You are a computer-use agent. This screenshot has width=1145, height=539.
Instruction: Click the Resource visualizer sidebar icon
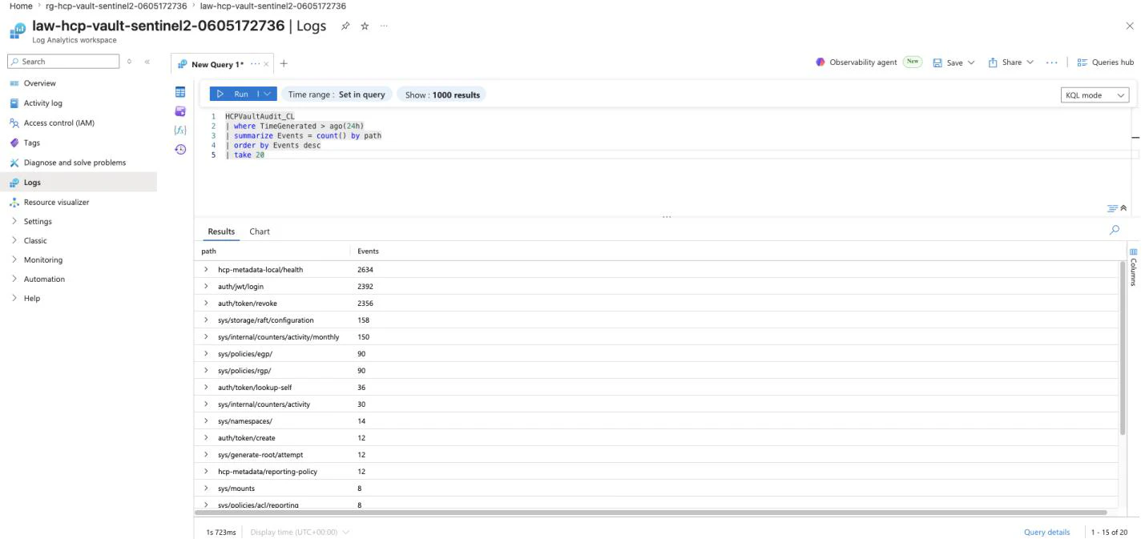(x=14, y=203)
